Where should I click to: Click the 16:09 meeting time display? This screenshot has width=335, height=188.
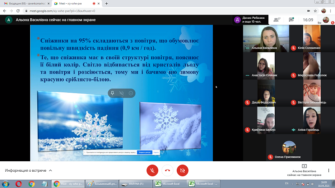click(308, 20)
